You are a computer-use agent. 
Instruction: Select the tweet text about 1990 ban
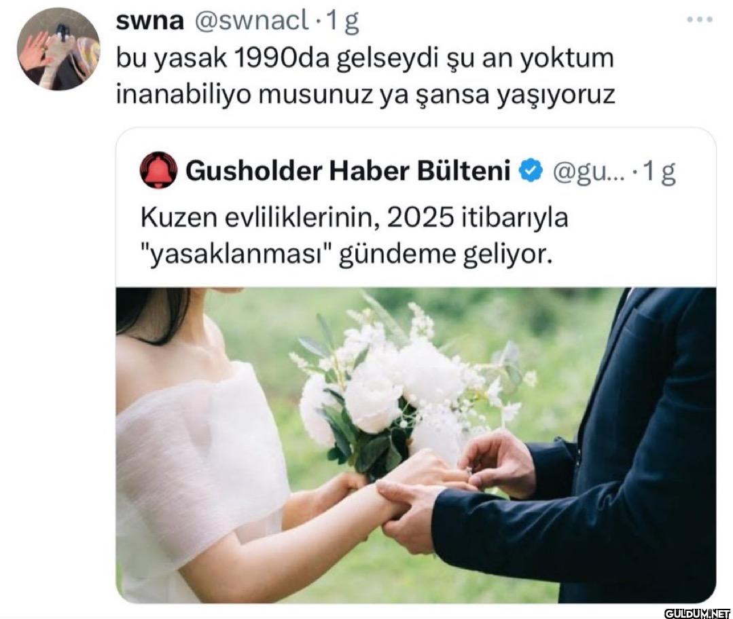point(365,76)
